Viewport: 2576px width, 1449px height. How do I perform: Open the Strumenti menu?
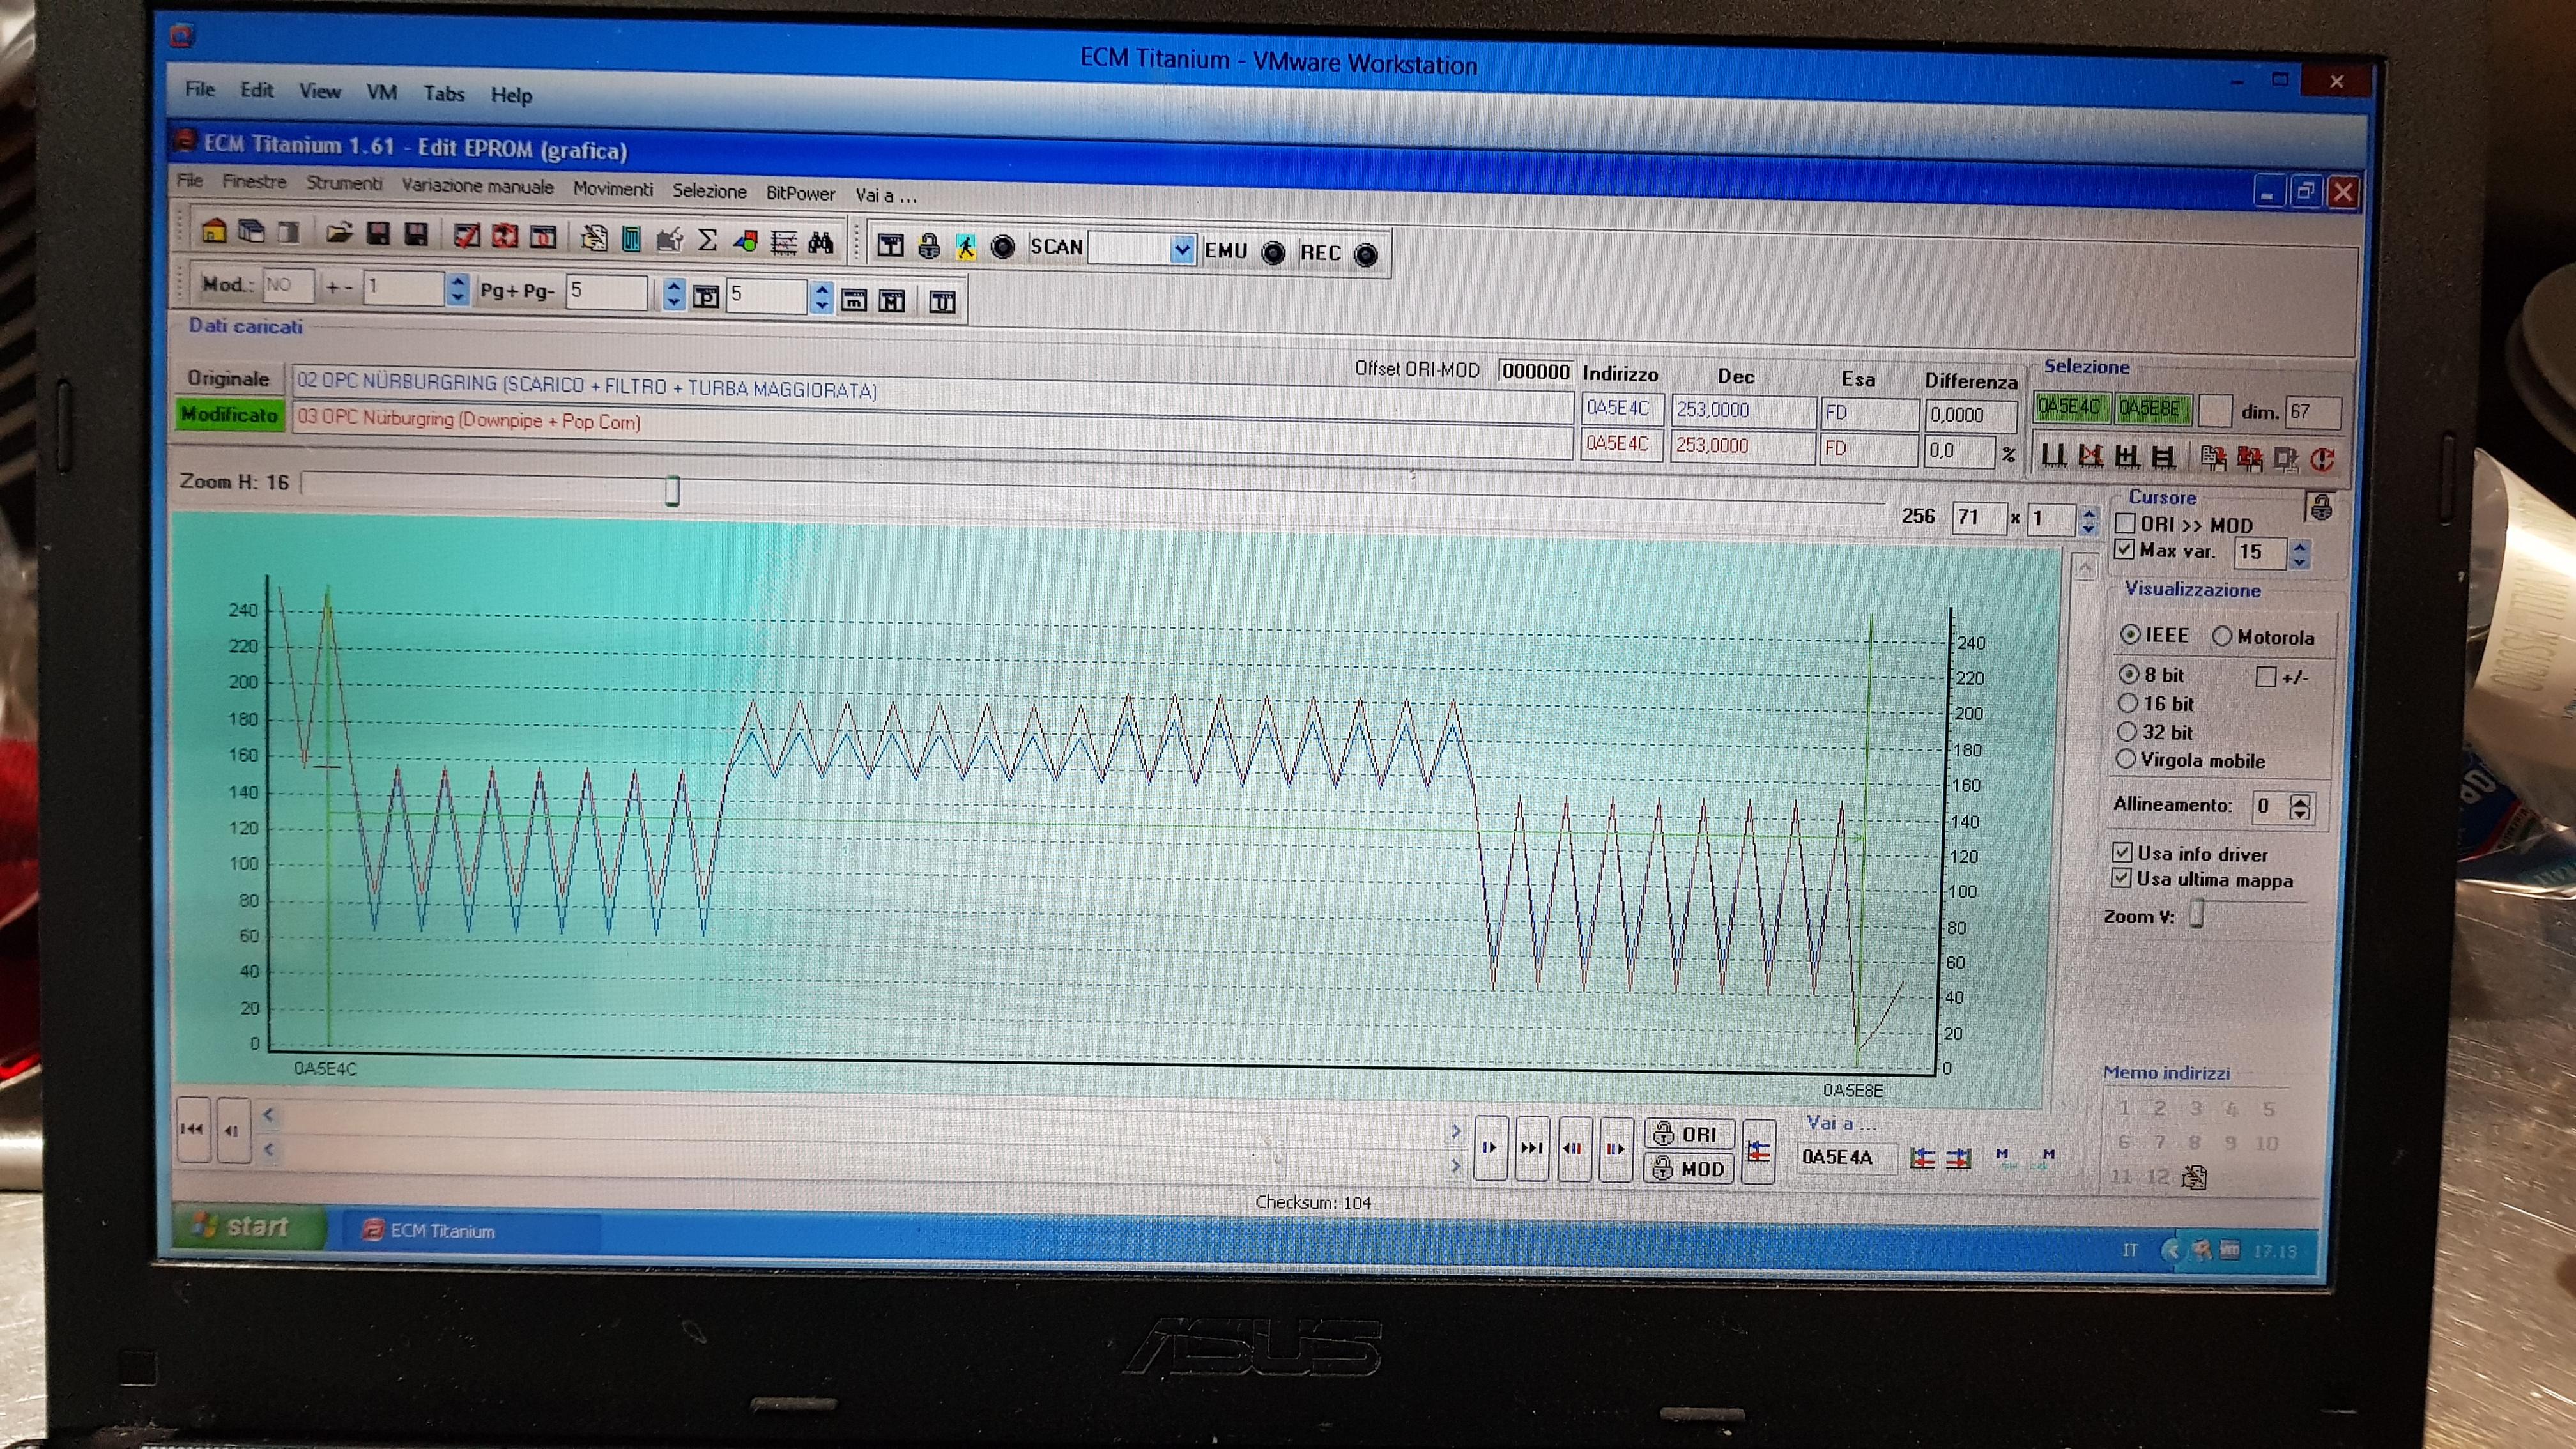(x=344, y=183)
